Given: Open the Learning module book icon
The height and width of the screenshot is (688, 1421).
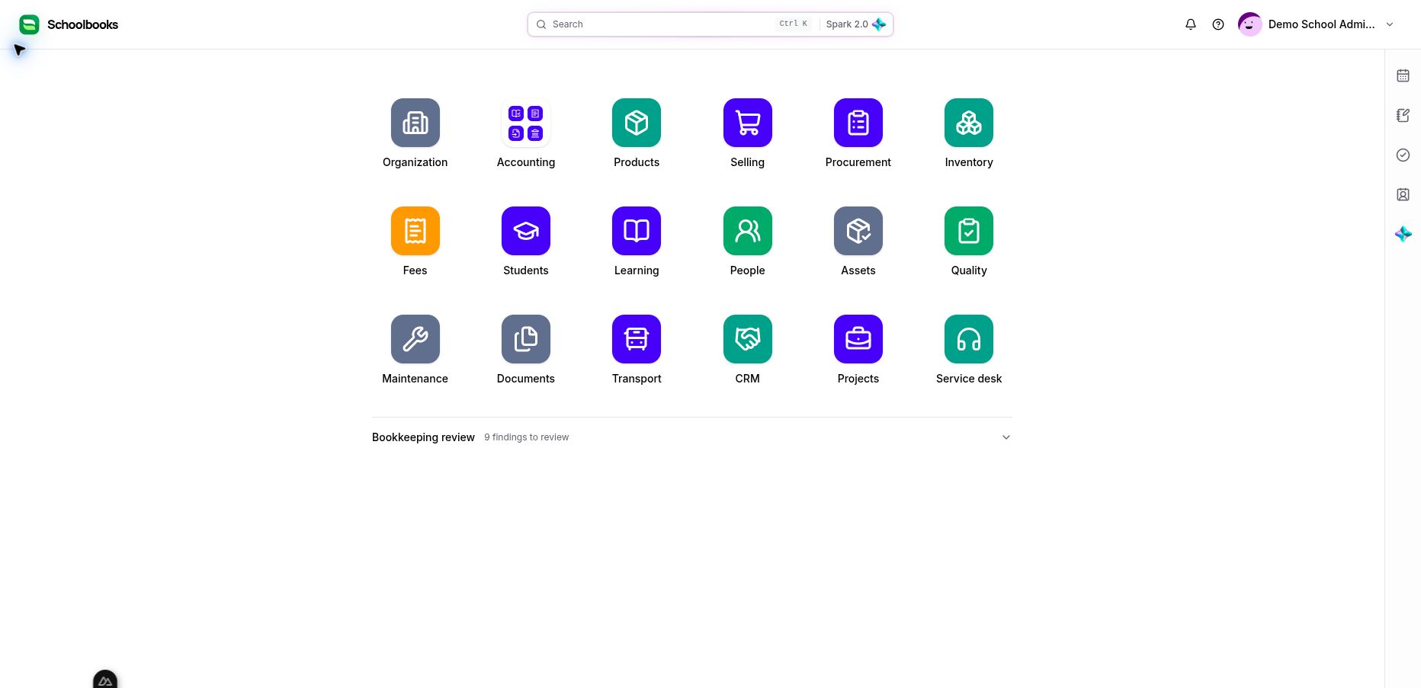Looking at the screenshot, I should (x=637, y=231).
